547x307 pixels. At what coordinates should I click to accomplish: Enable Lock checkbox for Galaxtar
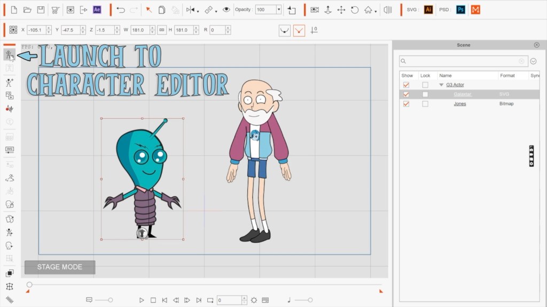[x=425, y=94]
